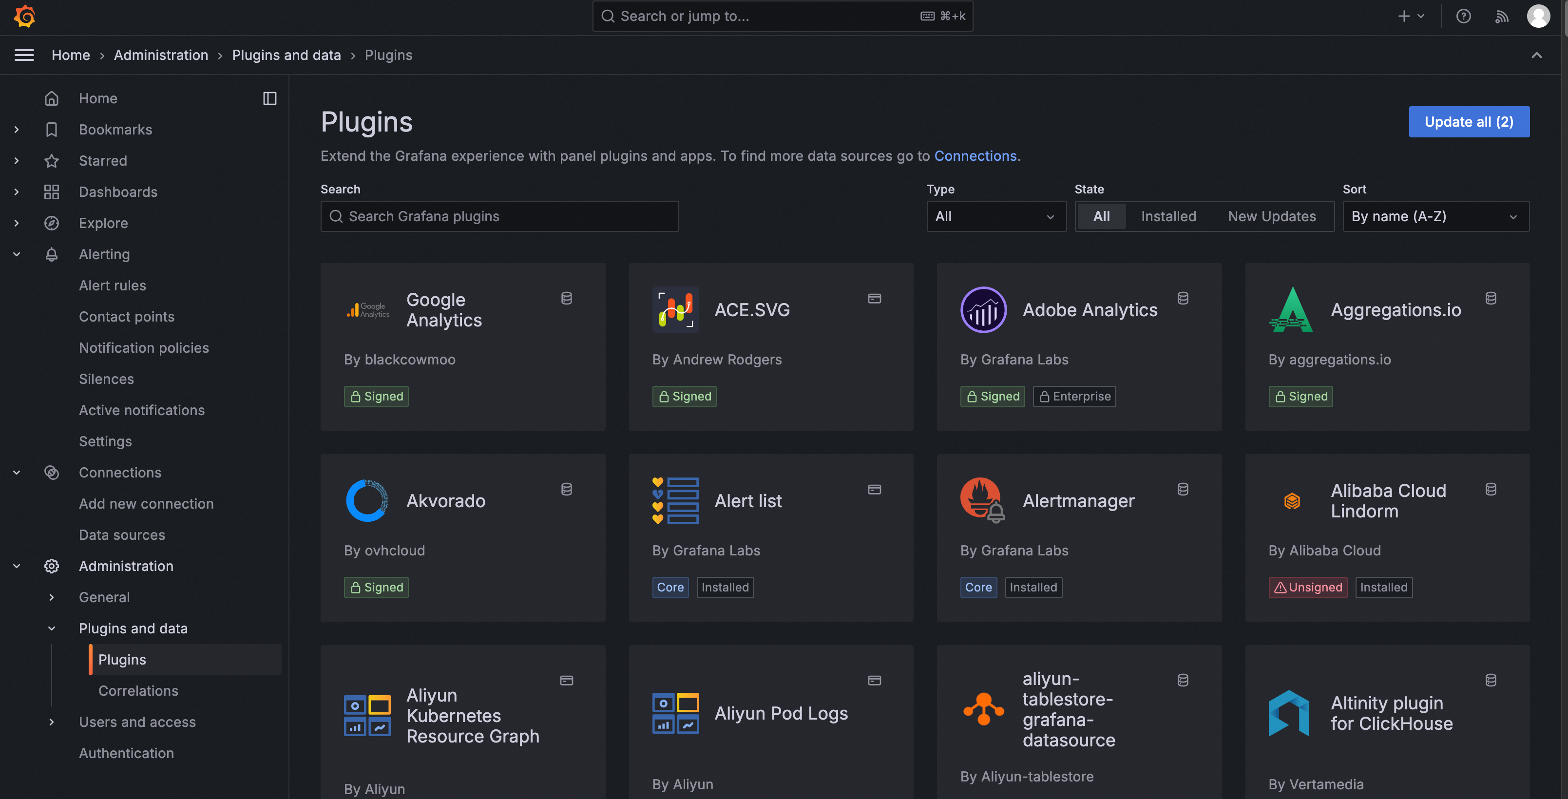Open the help question mark icon

(x=1463, y=17)
